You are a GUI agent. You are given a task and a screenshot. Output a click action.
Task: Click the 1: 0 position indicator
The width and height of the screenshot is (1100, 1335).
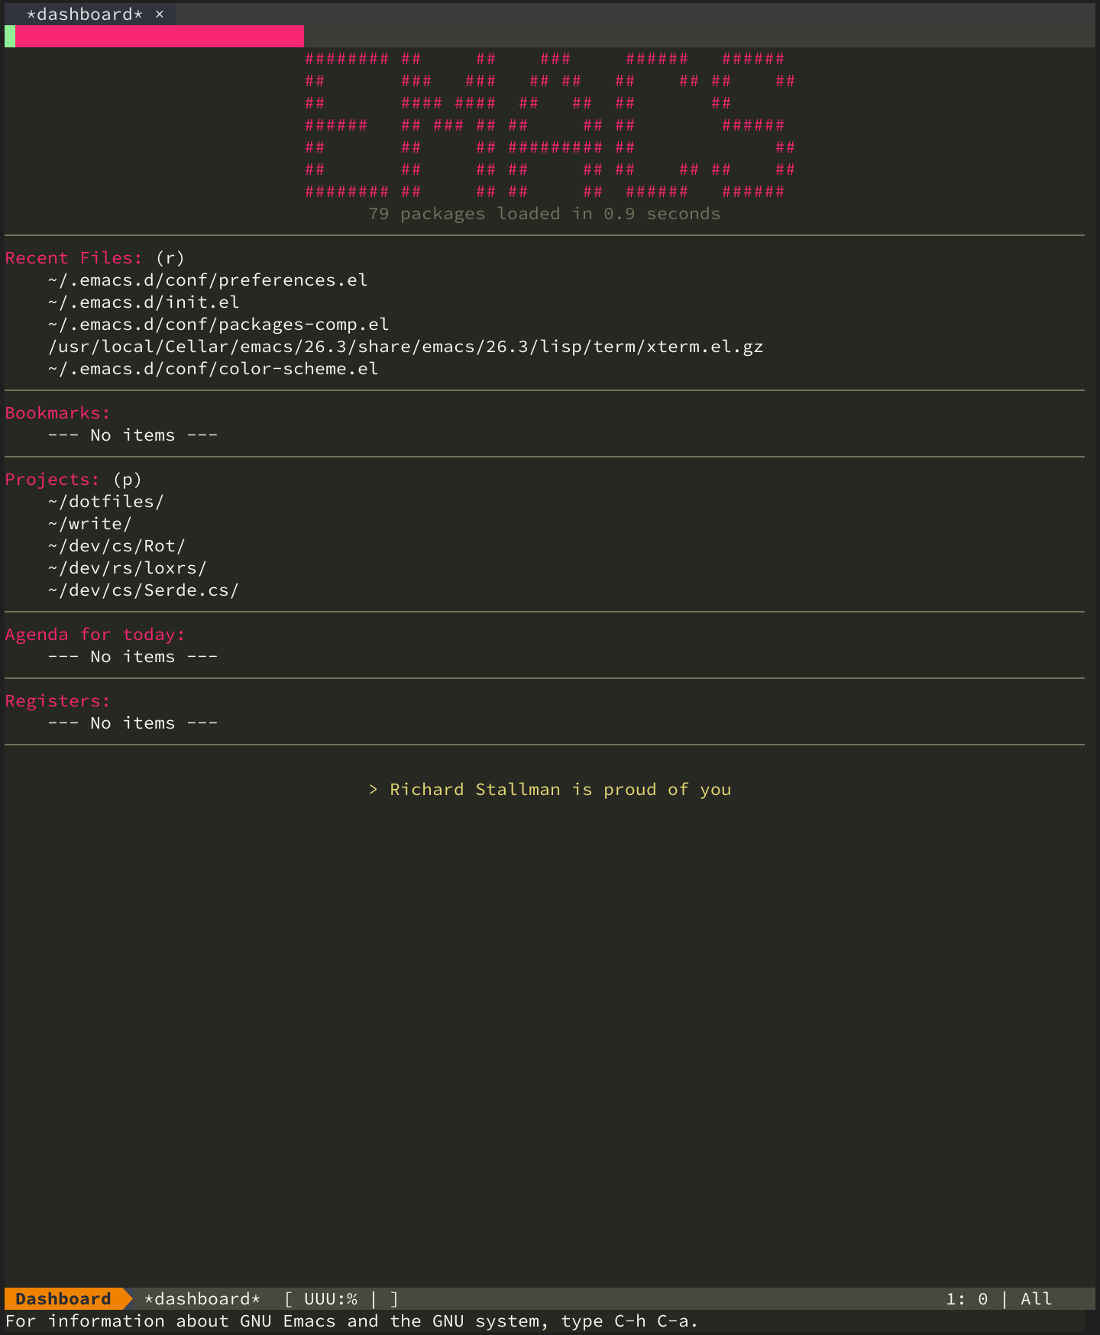point(967,1299)
